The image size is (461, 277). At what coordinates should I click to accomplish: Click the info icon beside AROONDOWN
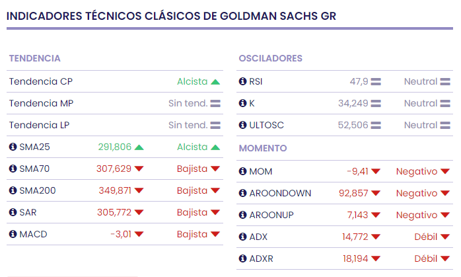[x=242, y=193]
